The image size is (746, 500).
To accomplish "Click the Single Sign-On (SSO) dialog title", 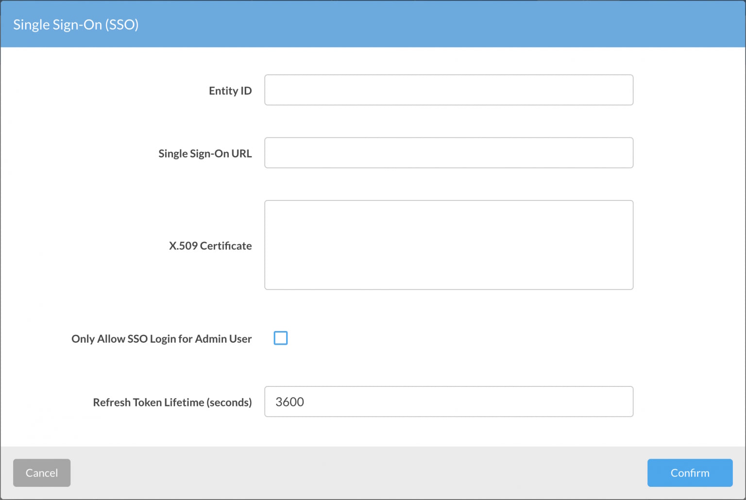I will point(76,25).
